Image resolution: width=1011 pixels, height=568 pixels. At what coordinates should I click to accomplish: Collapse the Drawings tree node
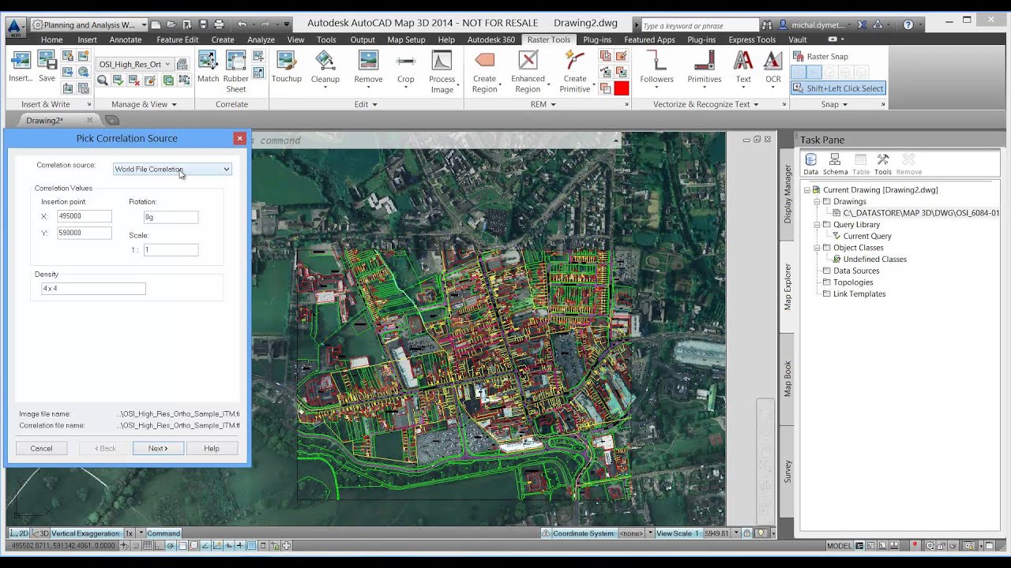(817, 201)
